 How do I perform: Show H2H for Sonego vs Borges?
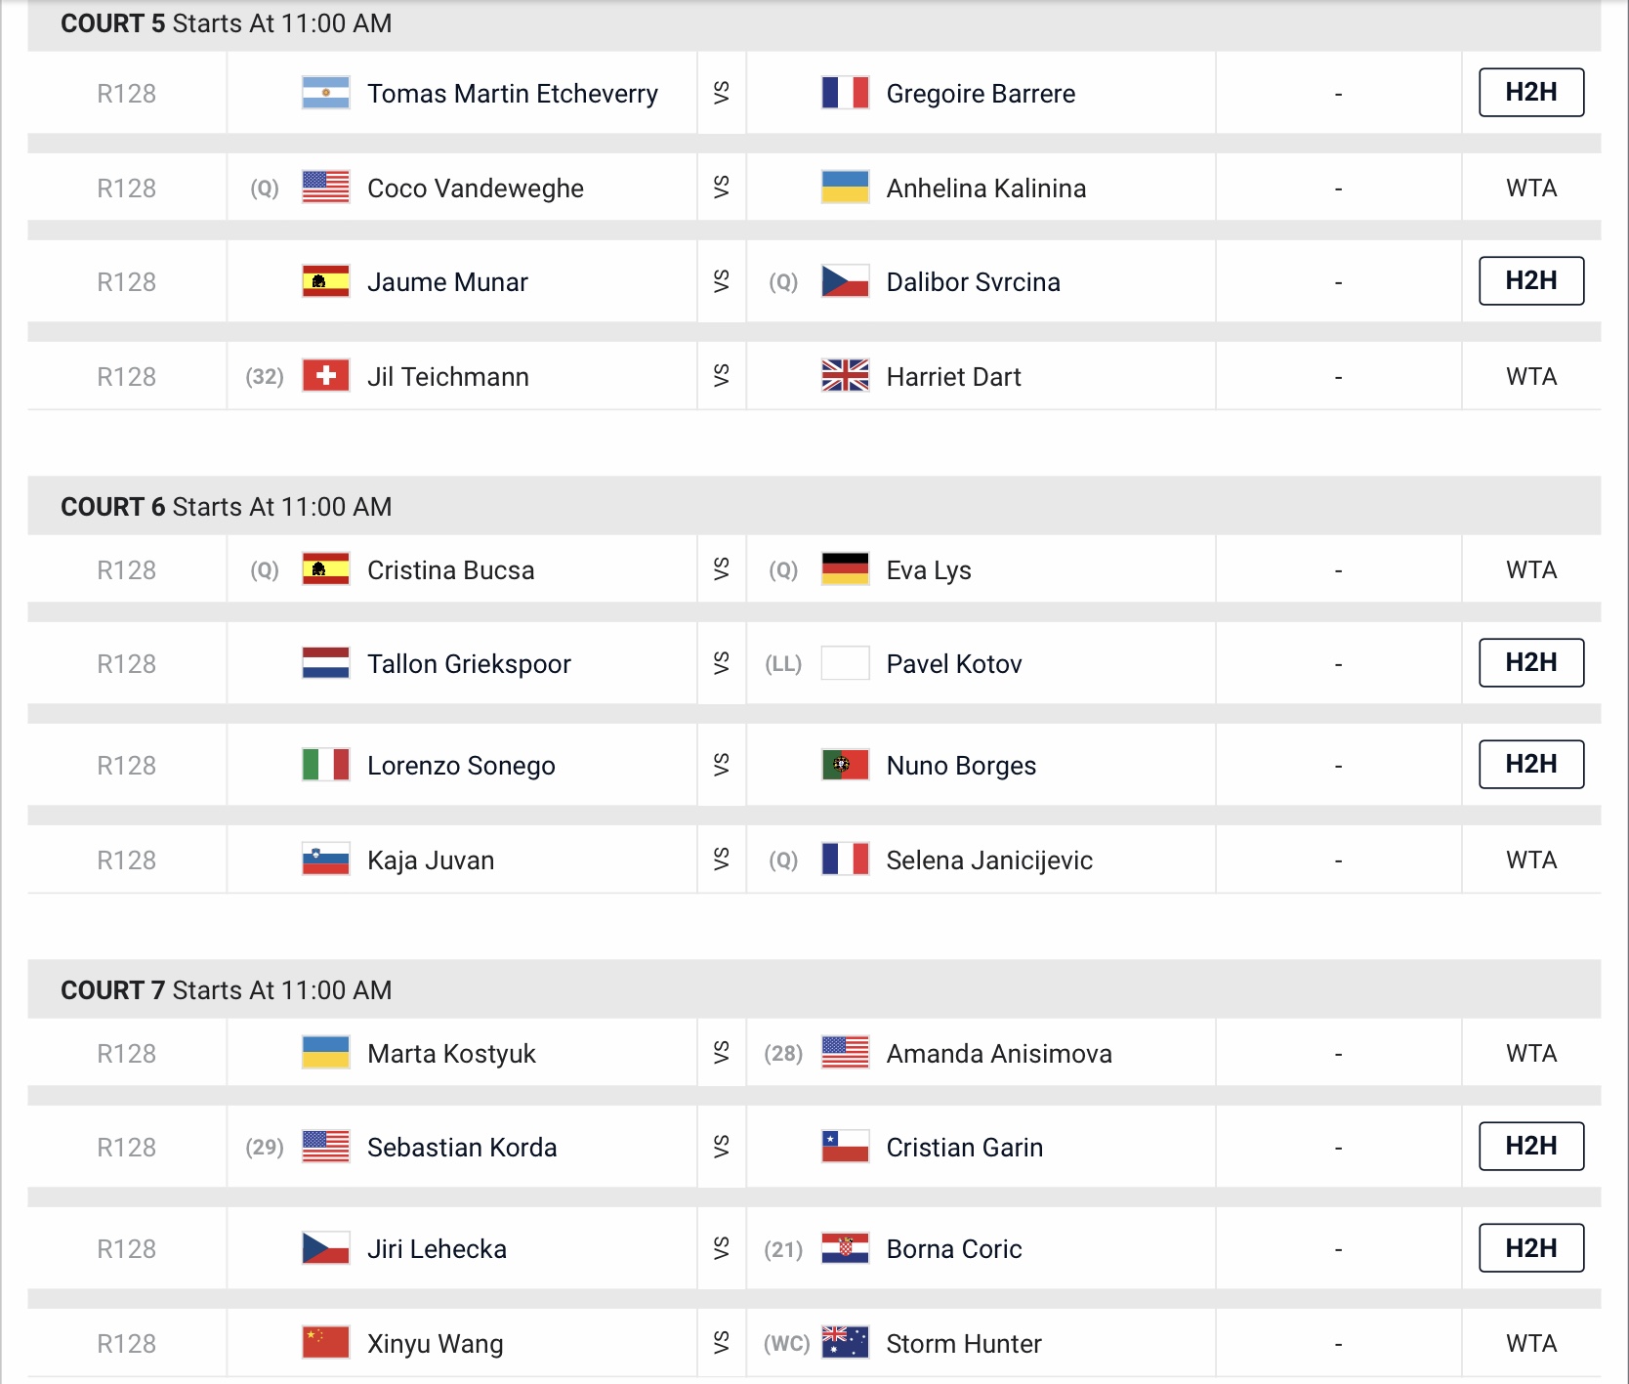1530,765
